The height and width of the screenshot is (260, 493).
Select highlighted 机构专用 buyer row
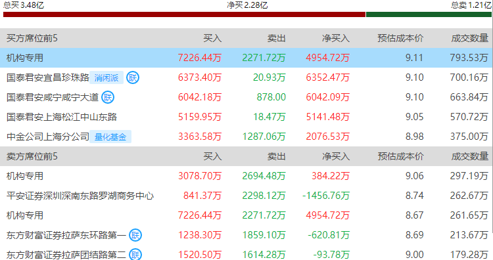[246, 58]
